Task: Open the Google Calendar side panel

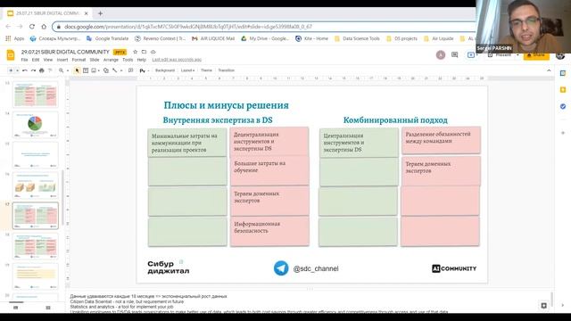Action: coord(563,73)
